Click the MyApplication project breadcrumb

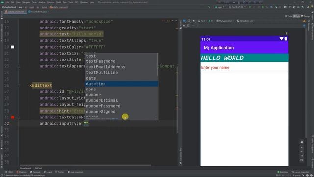click(x=9, y=7)
